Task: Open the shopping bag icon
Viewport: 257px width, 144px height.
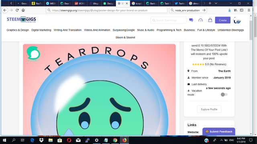Action: pyautogui.click(x=210, y=20)
